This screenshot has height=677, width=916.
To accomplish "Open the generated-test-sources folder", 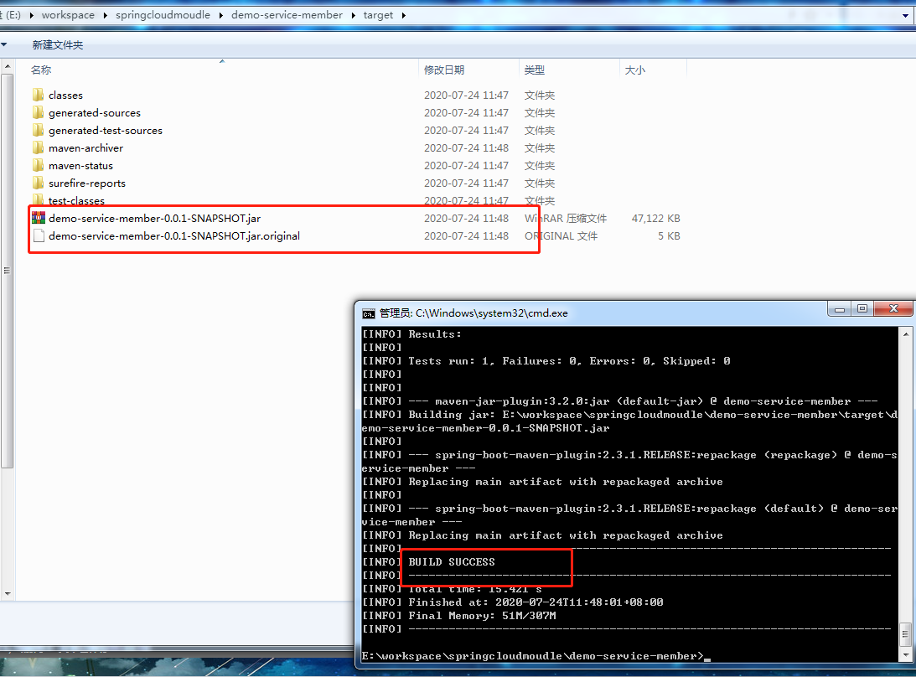I will pos(105,130).
